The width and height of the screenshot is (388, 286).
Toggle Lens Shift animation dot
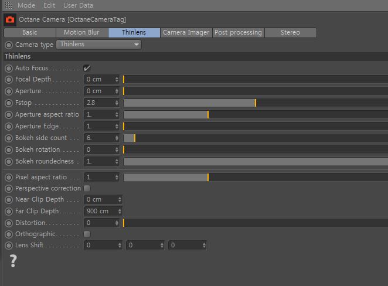(9, 246)
